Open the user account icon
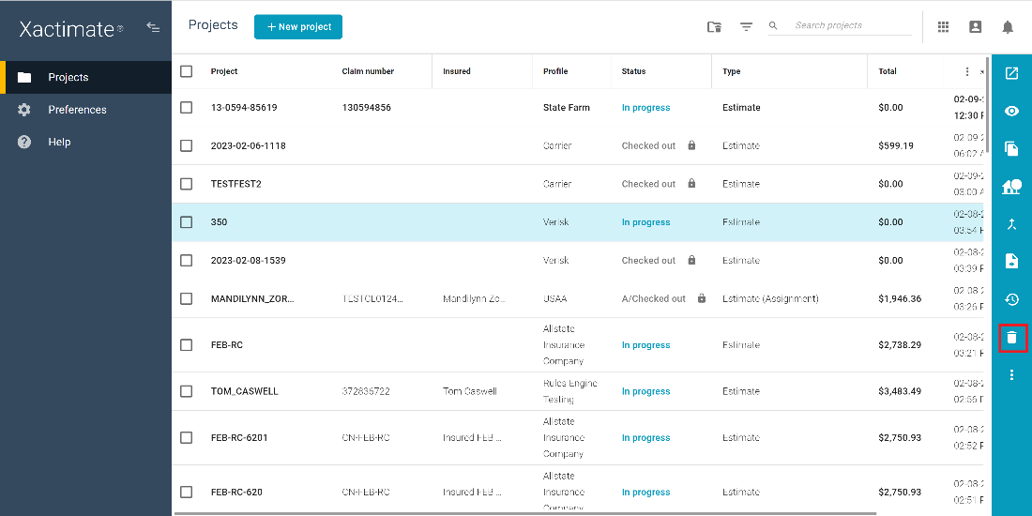Viewport: 1032px width, 516px height. (x=976, y=27)
